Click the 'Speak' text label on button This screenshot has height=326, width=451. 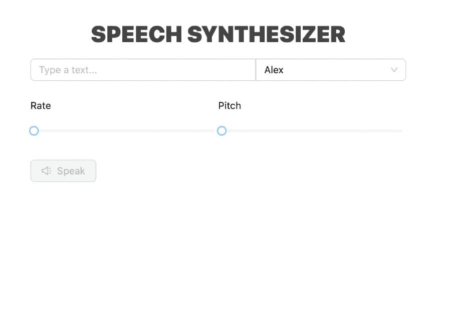[x=71, y=171]
